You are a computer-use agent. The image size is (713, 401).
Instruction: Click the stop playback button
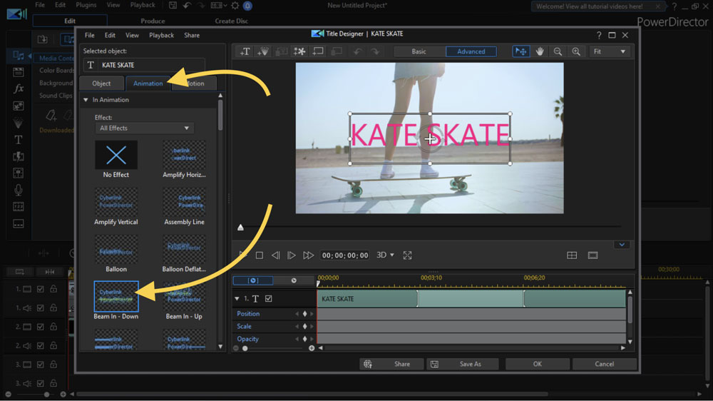pyautogui.click(x=260, y=255)
